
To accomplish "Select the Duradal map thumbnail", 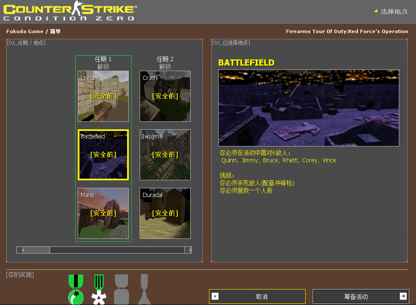I will (x=165, y=213).
